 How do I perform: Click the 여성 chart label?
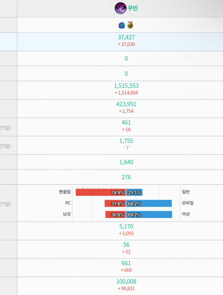[x=186, y=214]
